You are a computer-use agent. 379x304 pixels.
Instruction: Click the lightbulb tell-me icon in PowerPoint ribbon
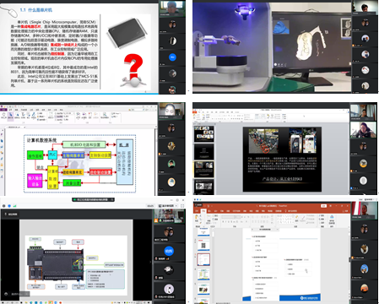[x=286, y=211]
